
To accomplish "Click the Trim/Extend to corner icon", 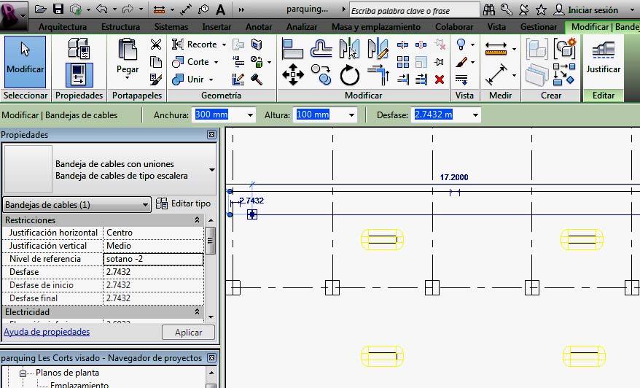I will click(378, 74).
